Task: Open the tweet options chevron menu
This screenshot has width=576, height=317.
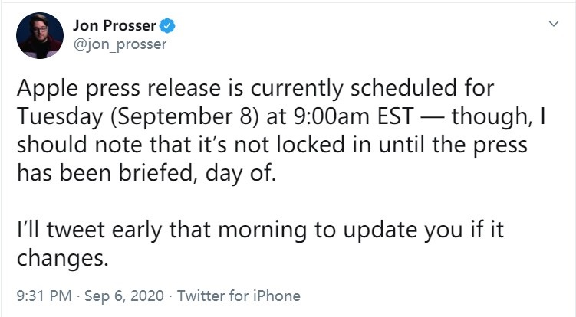Action: [x=551, y=25]
